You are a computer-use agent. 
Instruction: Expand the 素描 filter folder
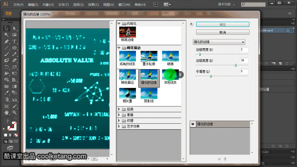point(119,115)
